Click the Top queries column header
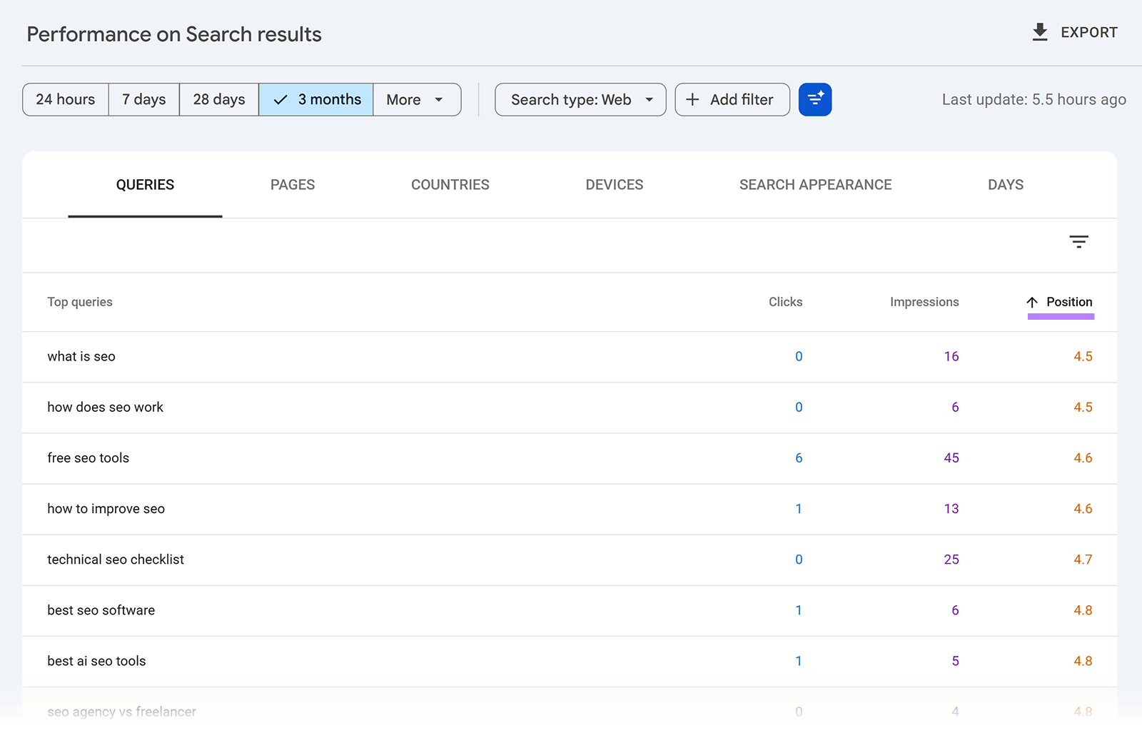The image size is (1142, 733). [x=80, y=302]
